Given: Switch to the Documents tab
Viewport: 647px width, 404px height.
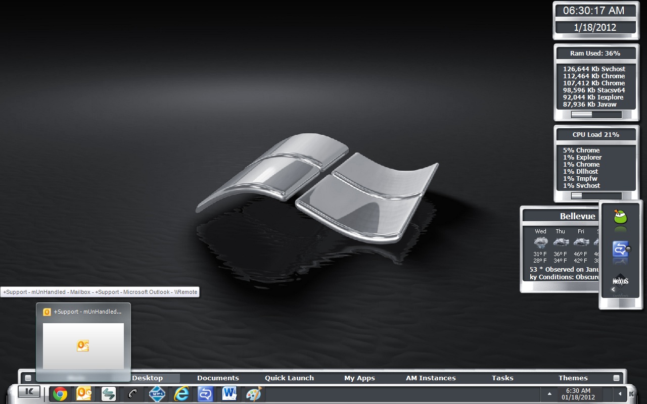Looking at the screenshot, I should [218, 378].
